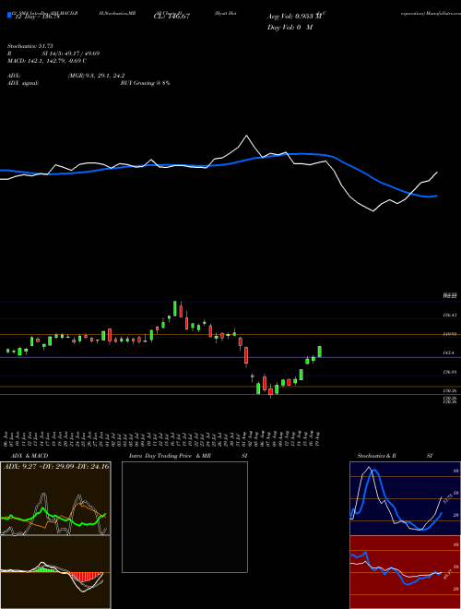Open the red RSI chart panel
This screenshot has height=609, width=461.
[405, 572]
